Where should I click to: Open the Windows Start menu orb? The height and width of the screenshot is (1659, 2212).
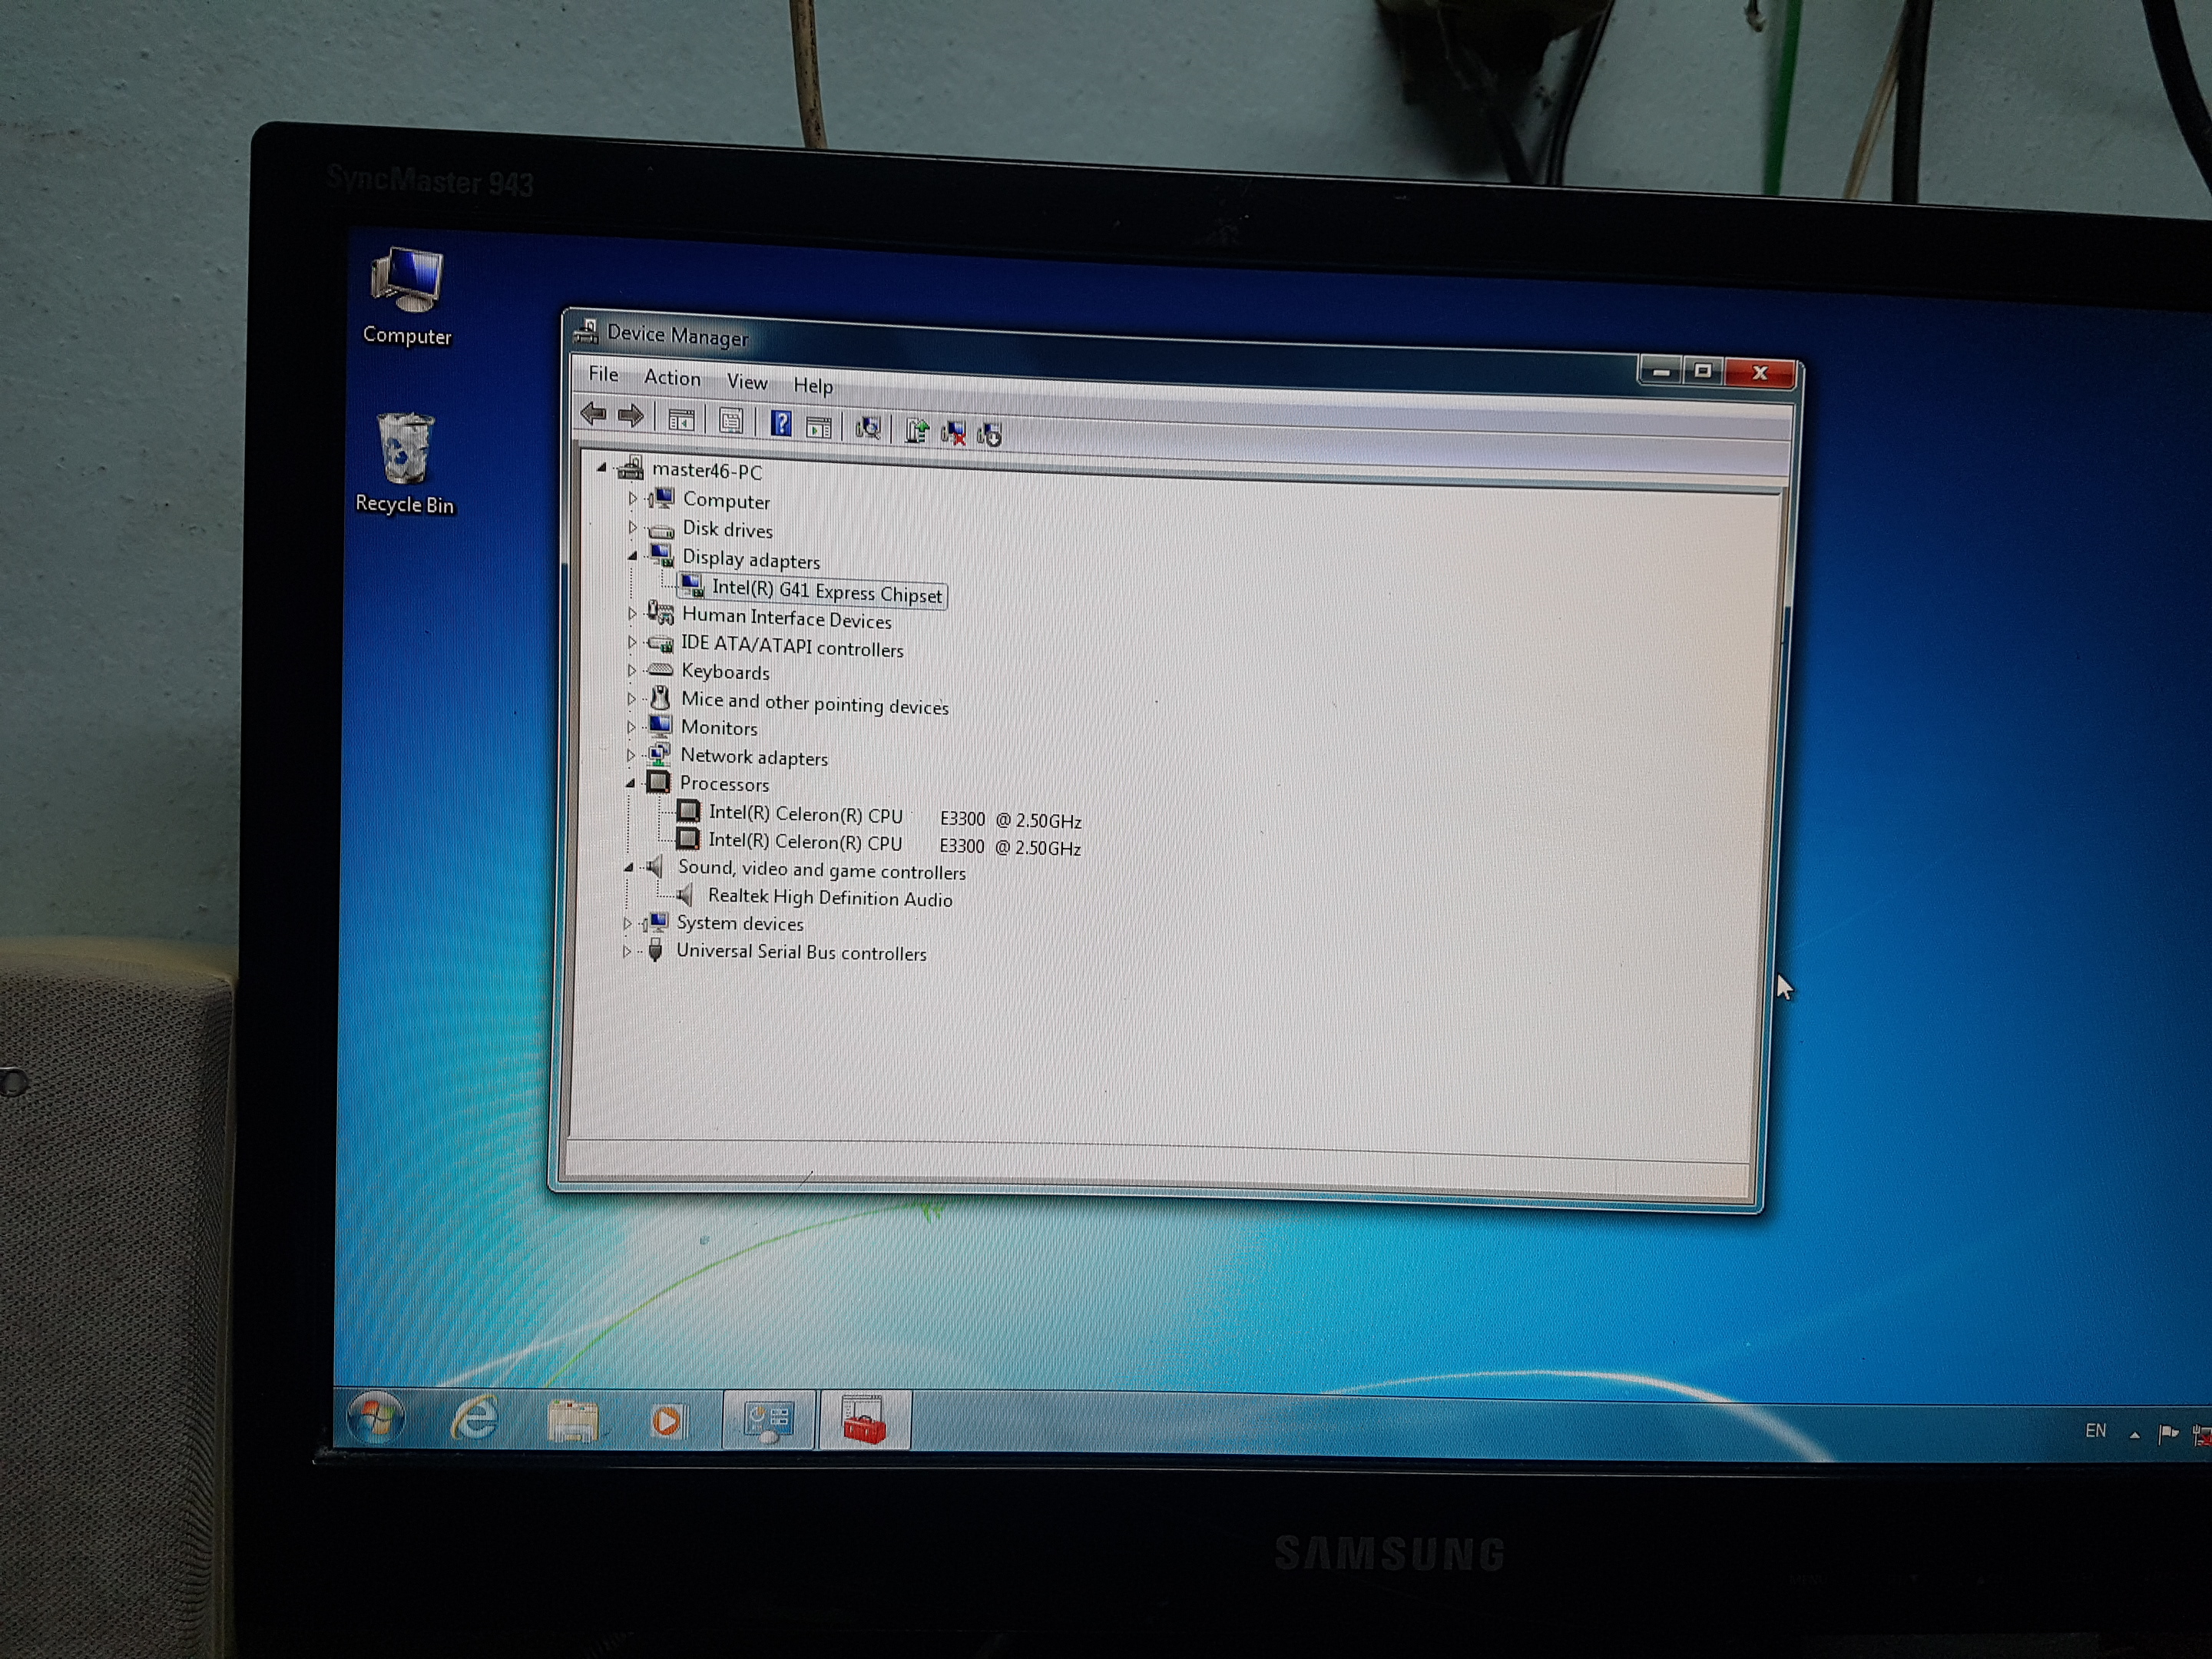[376, 1416]
